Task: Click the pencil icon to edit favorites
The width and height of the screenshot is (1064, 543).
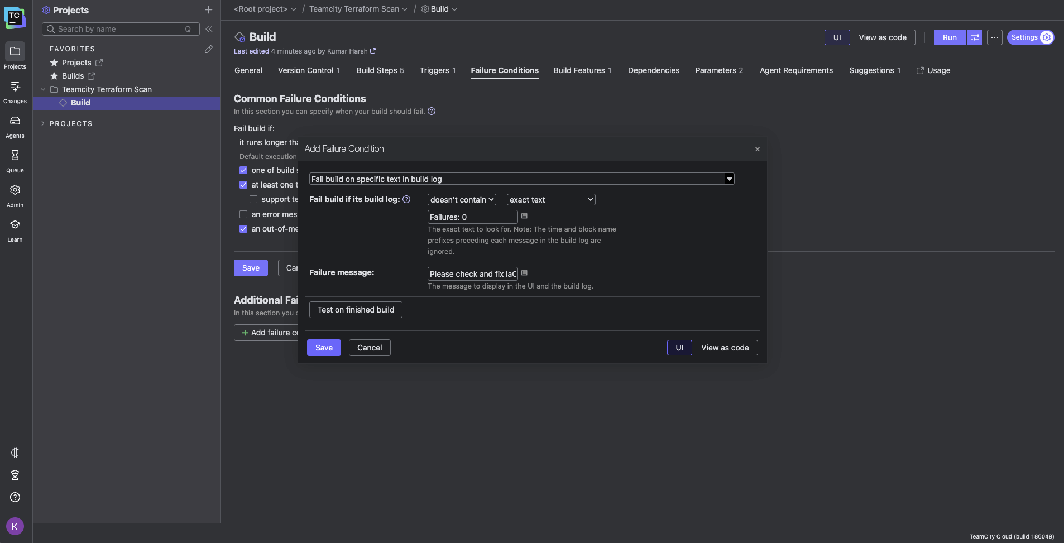Action: point(208,49)
